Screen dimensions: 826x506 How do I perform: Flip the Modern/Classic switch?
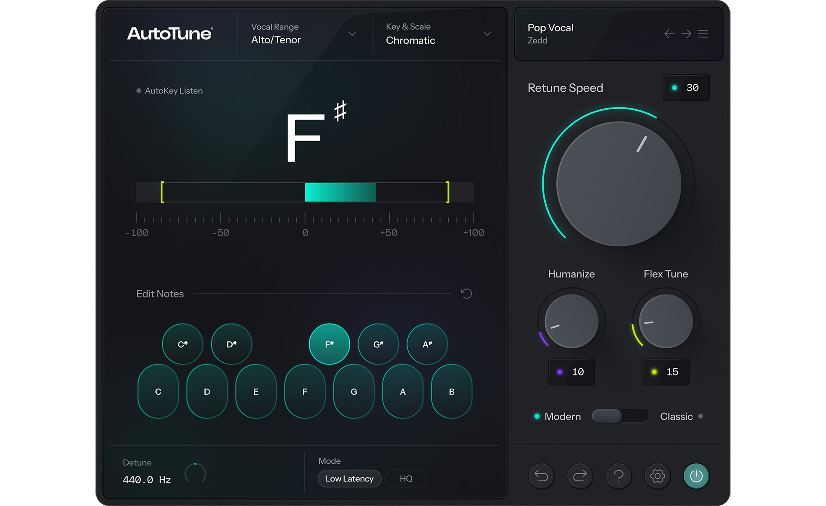click(x=620, y=416)
